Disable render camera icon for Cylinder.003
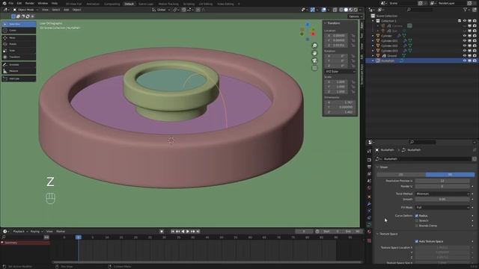 475,51
